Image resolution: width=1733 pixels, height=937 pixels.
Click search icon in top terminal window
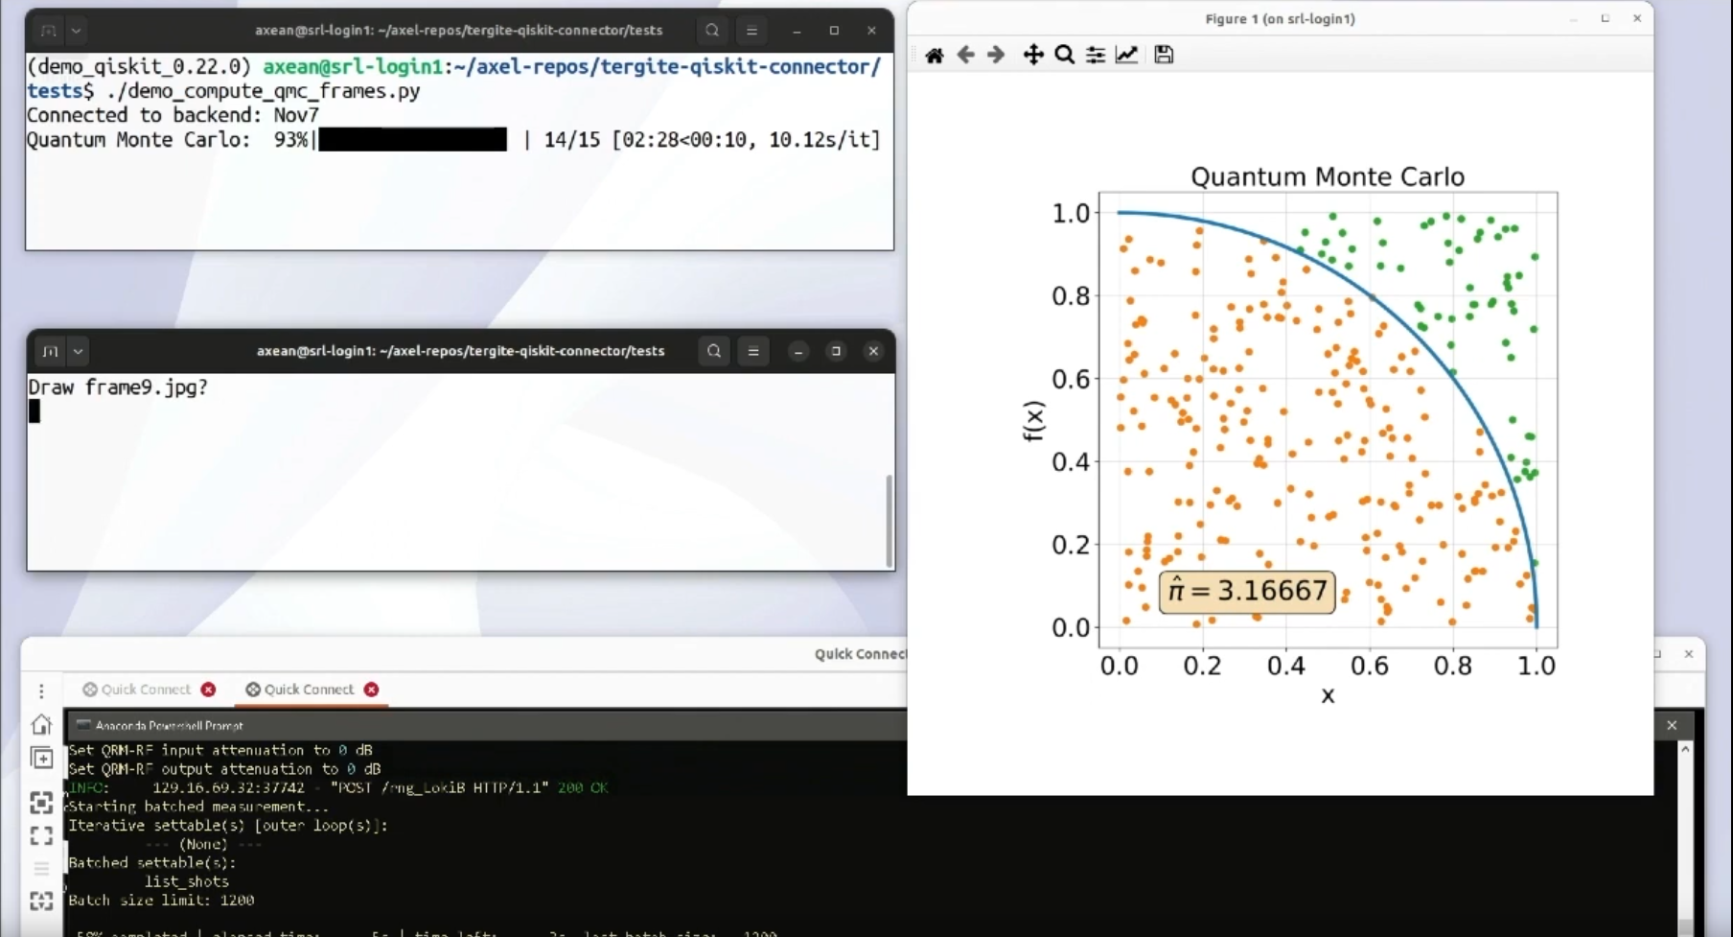(x=712, y=31)
